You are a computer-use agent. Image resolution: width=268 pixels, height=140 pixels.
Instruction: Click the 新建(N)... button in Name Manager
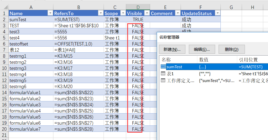(x=172, y=49)
